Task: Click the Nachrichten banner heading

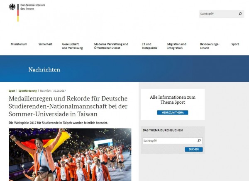Action: (x=44, y=70)
